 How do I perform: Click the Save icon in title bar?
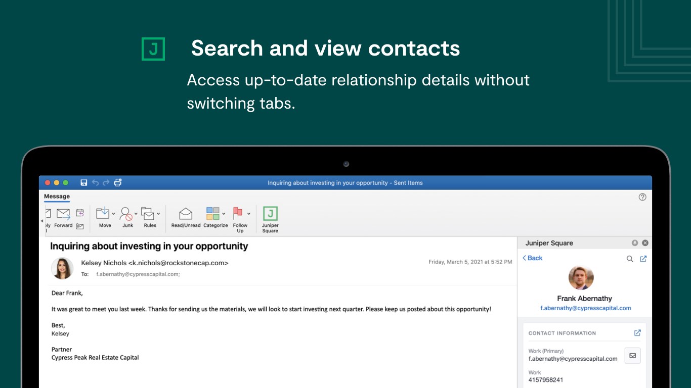[84, 182]
